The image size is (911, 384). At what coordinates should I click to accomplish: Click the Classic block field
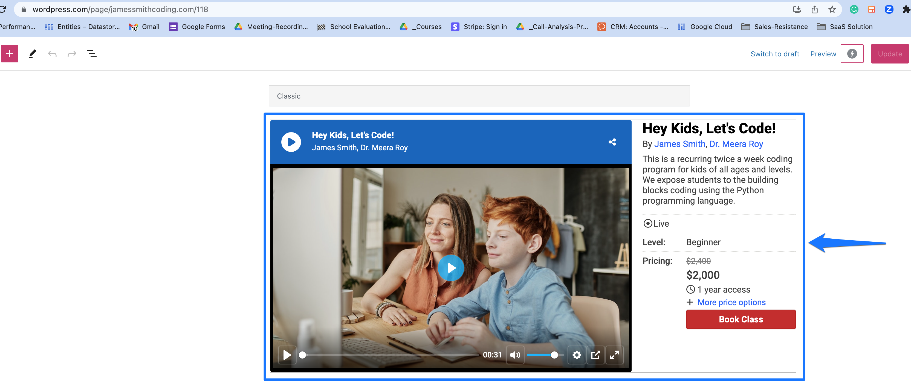pos(479,96)
